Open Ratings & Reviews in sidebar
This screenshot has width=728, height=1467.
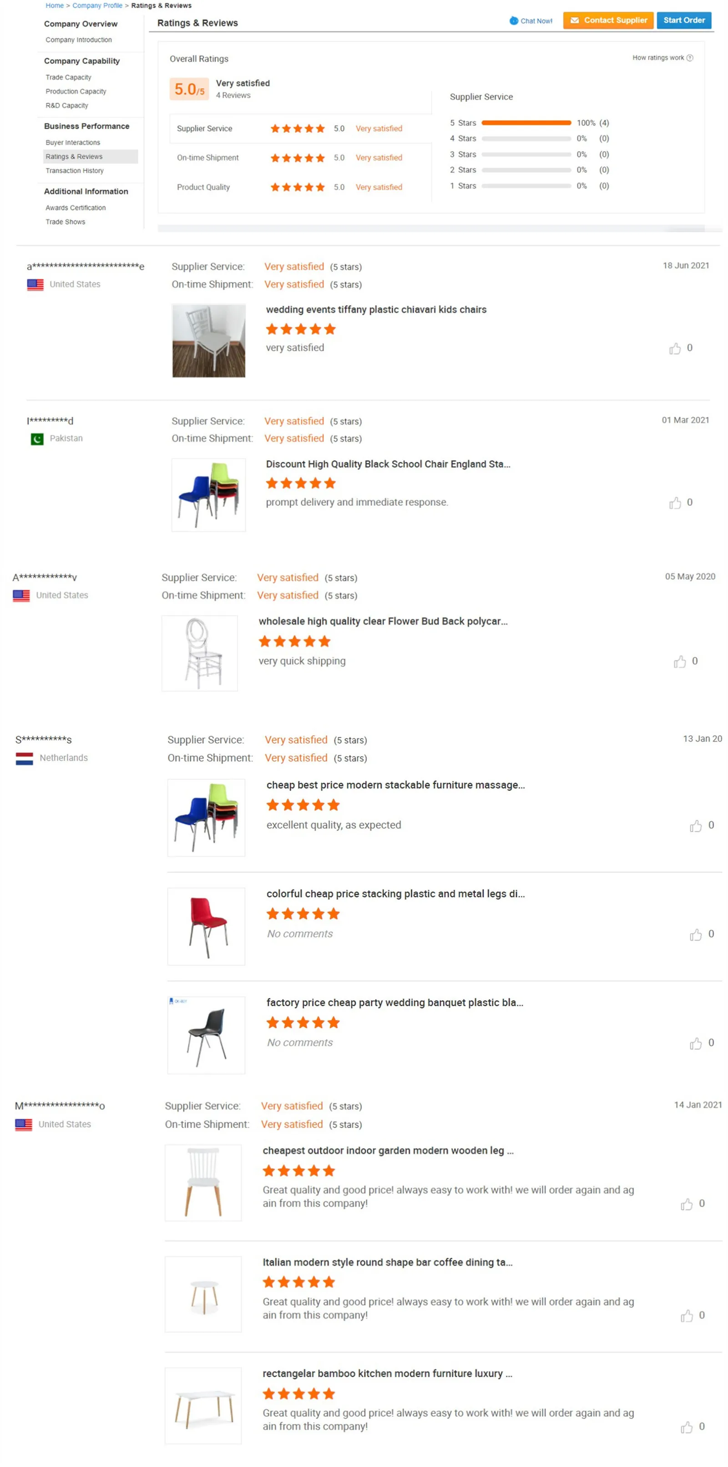(x=74, y=156)
